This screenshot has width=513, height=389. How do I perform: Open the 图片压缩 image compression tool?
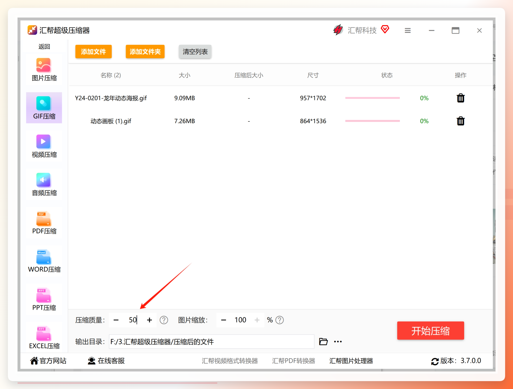44,70
